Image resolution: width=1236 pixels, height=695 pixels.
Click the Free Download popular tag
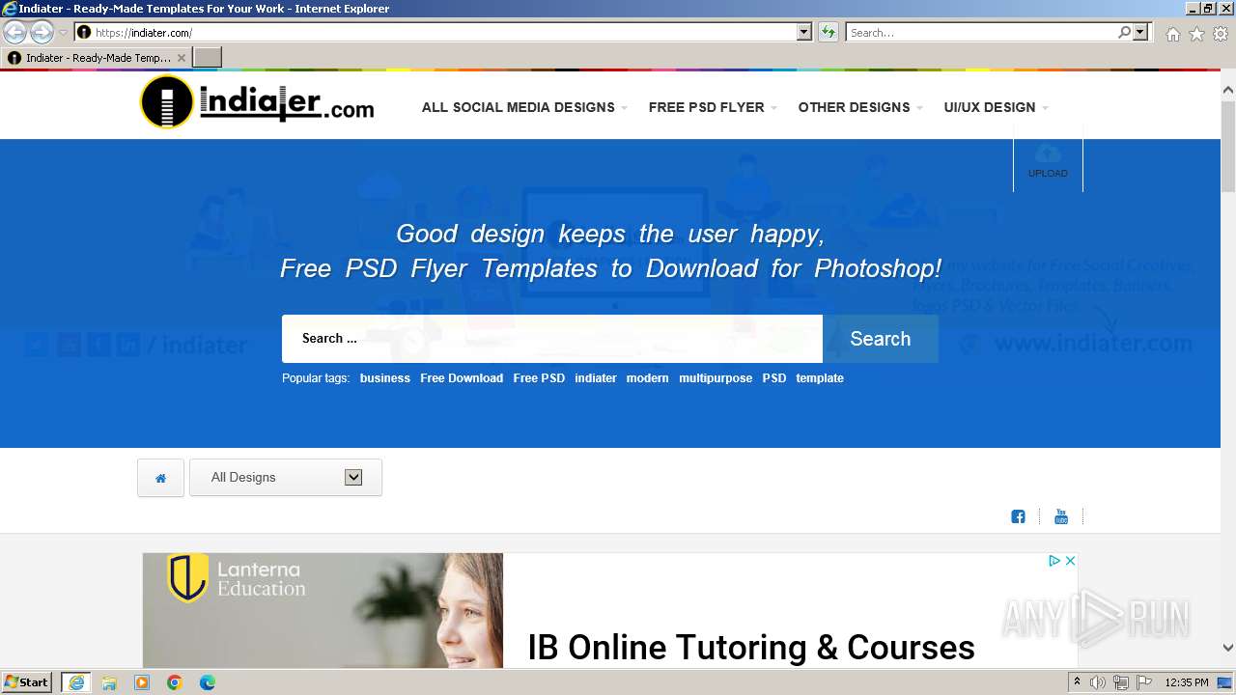pos(462,378)
